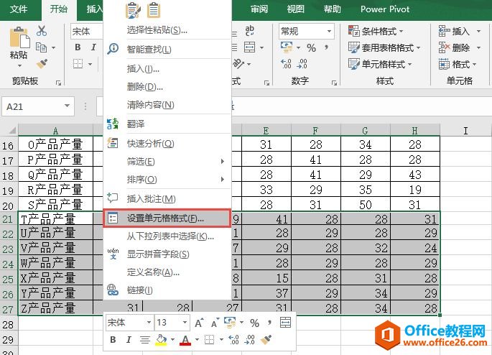Choose 智能查找(L) in context menu
This screenshot has height=355, width=492.
click(x=167, y=50)
